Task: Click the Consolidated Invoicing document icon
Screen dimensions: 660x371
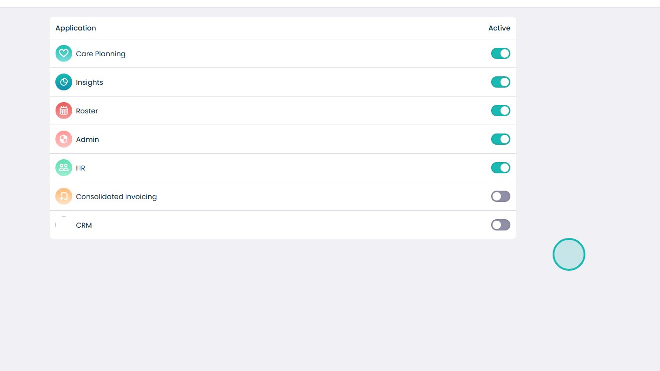Action: tap(64, 196)
